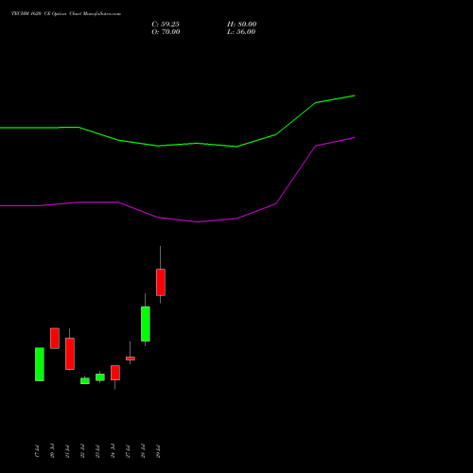Click the 24 Jul date axis label
The width and height of the screenshot is (473, 473).
pos(113,451)
